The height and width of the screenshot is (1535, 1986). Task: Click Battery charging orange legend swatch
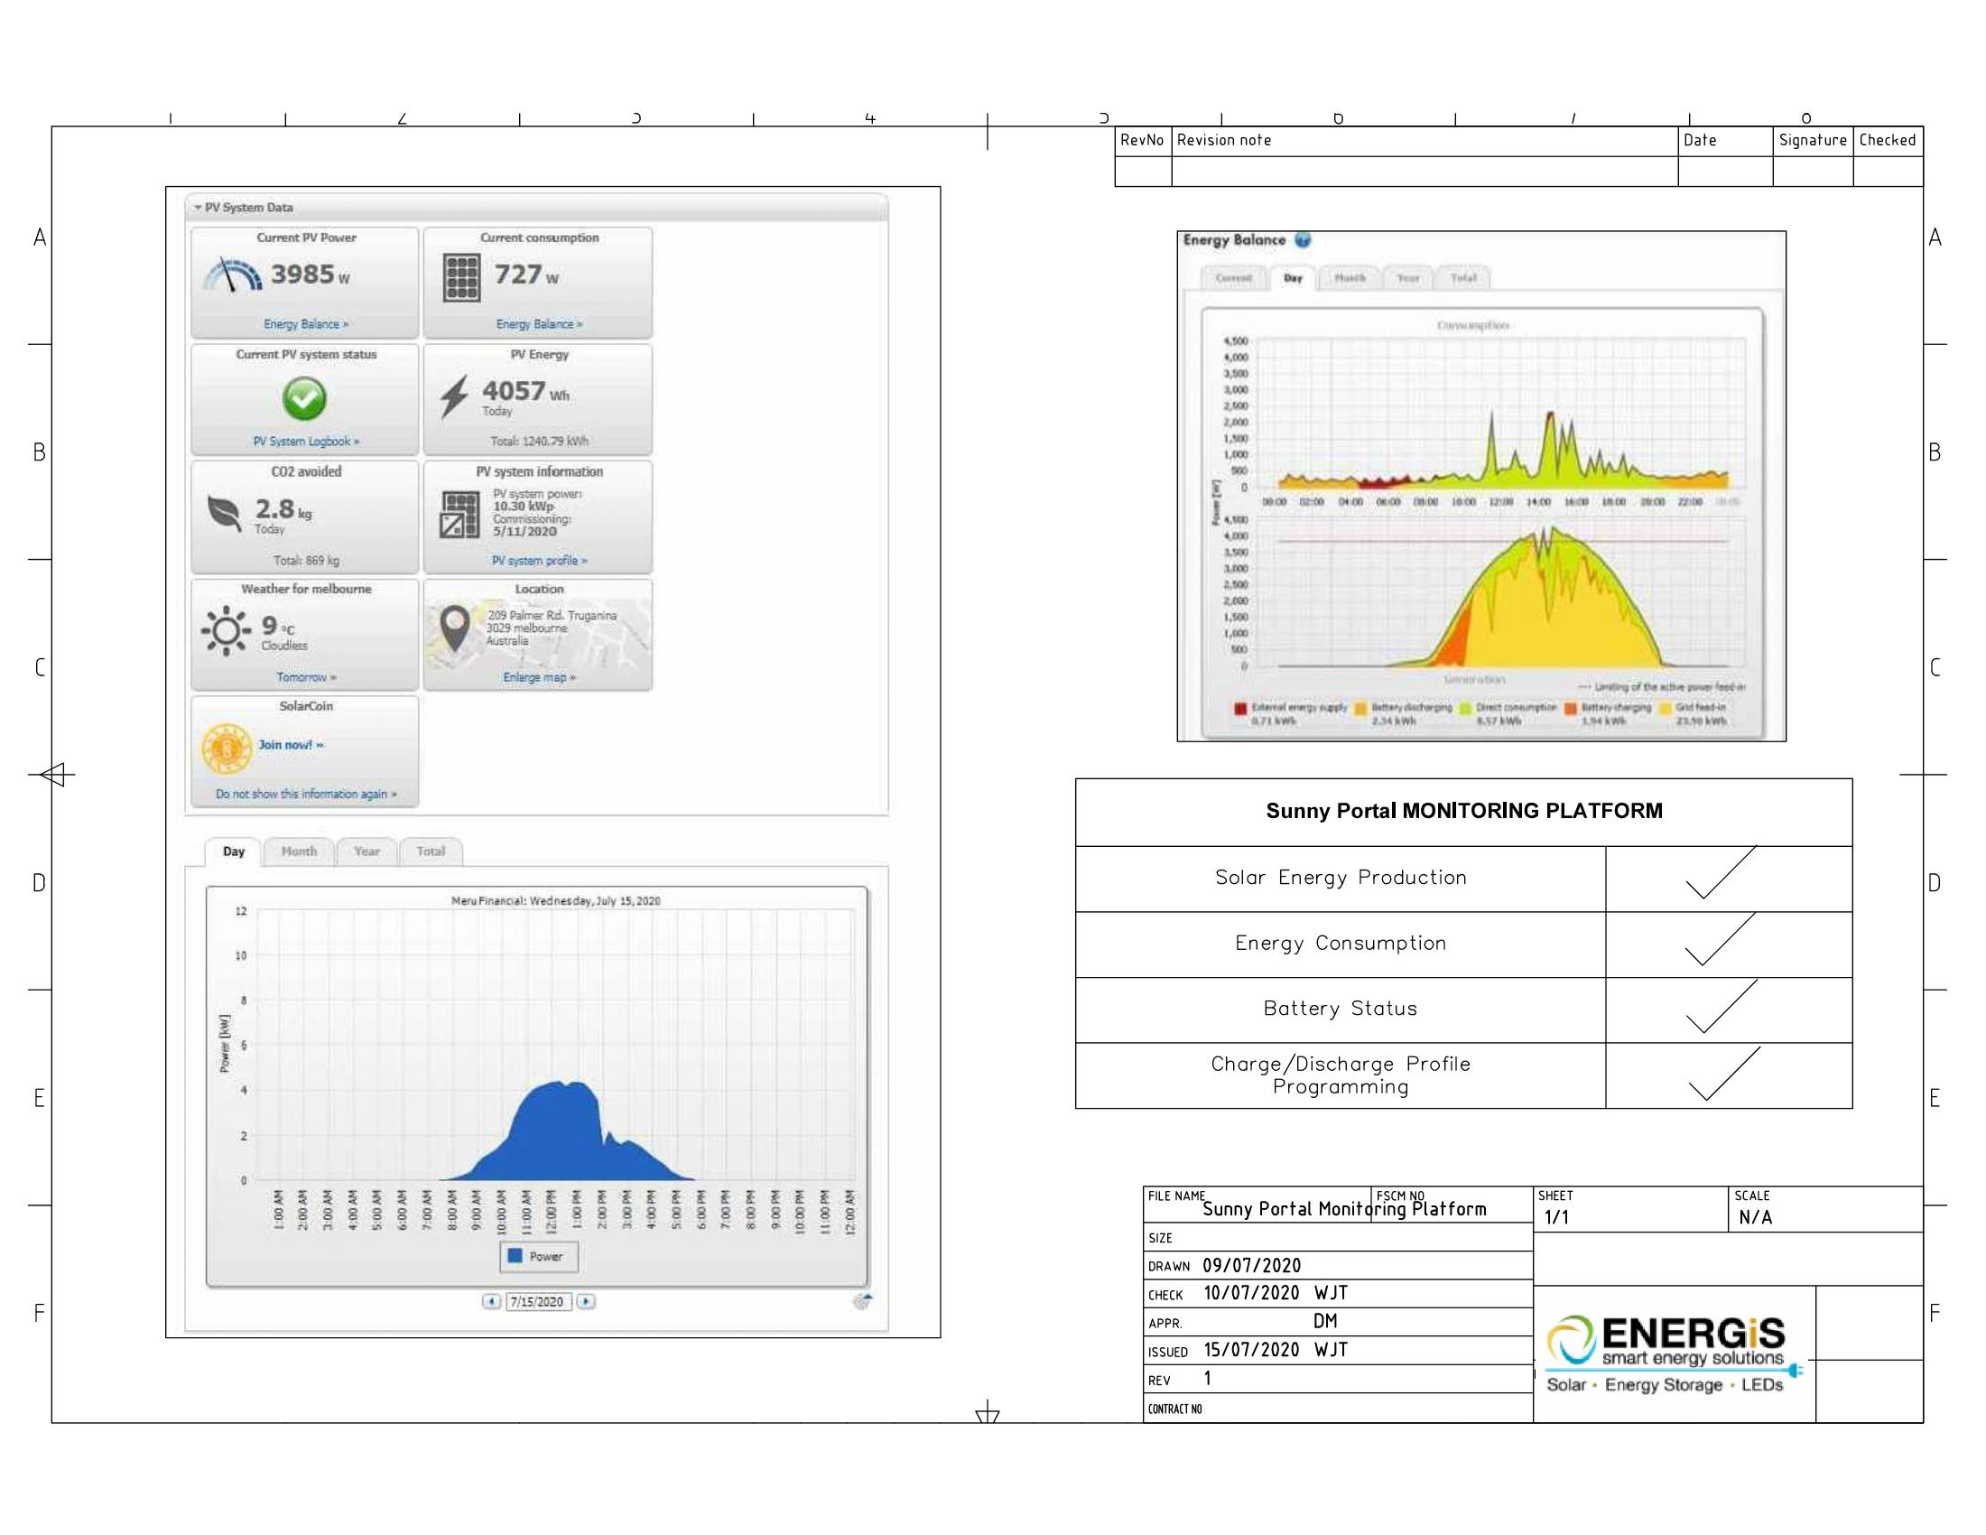(x=1571, y=709)
